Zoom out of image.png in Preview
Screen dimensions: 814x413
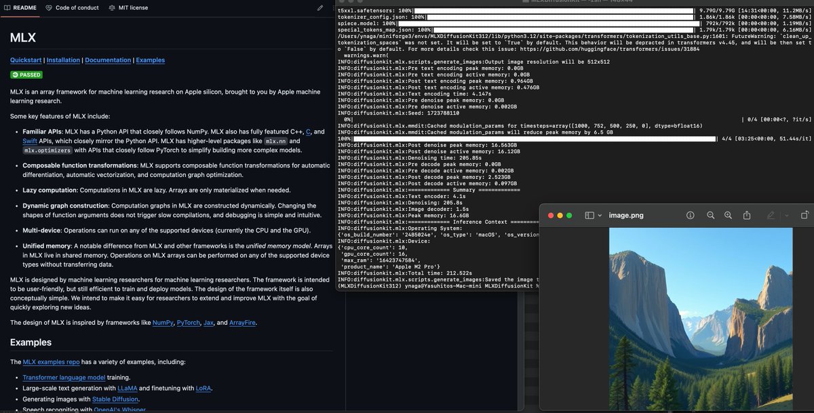tap(711, 215)
